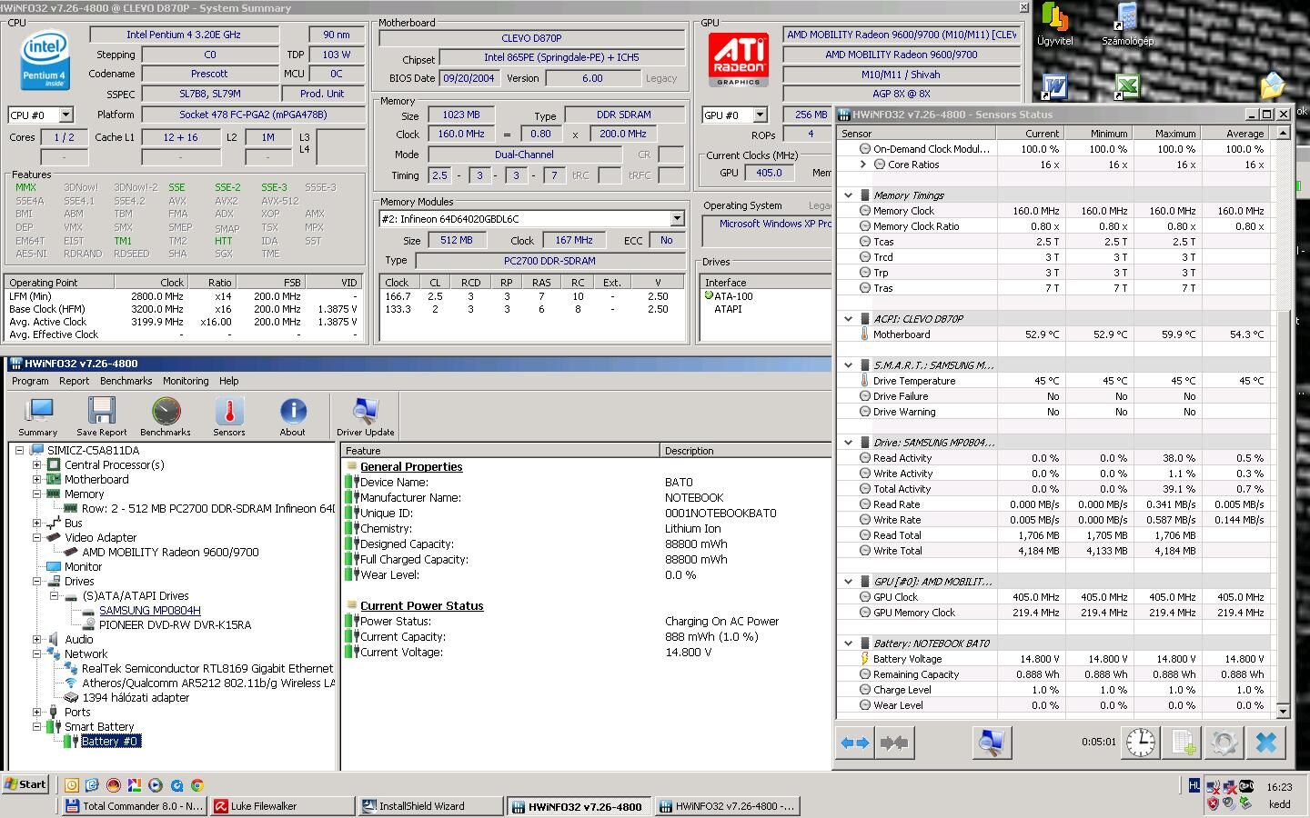
Task: Open the Számológép desktop icon
Action: tap(1127, 25)
